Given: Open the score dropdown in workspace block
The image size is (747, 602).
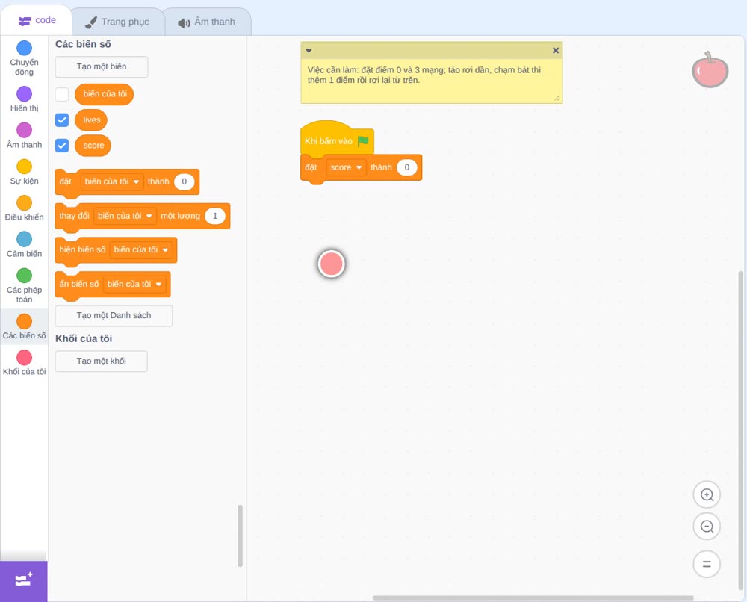Looking at the screenshot, I should click(x=347, y=167).
